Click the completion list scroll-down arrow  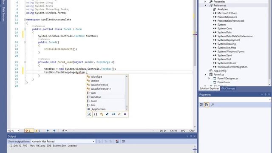127,109
